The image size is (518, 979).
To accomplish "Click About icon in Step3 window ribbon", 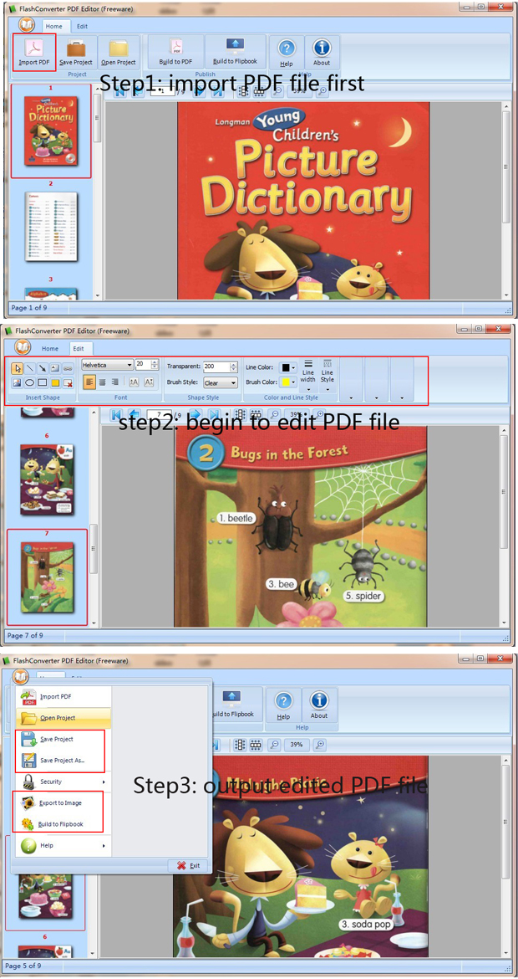I will (x=319, y=705).
